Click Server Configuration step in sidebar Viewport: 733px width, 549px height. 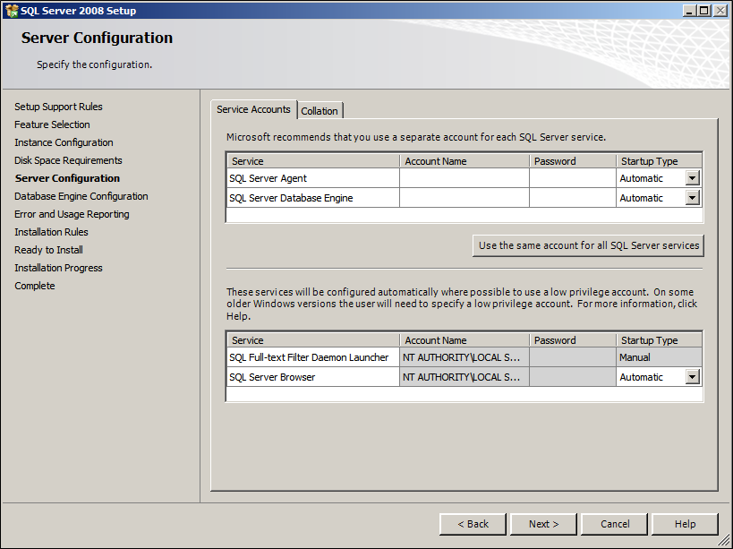(x=67, y=178)
